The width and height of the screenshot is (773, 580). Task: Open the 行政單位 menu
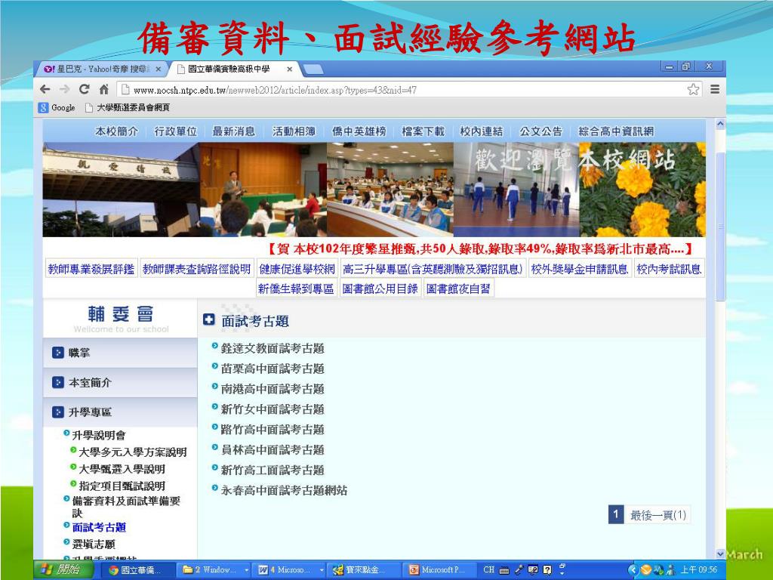coord(175,131)
